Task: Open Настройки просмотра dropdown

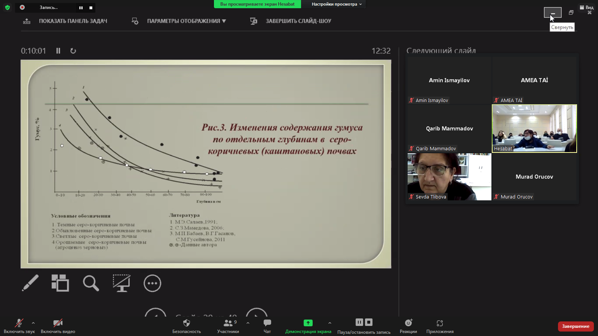Action: point(337,4)
